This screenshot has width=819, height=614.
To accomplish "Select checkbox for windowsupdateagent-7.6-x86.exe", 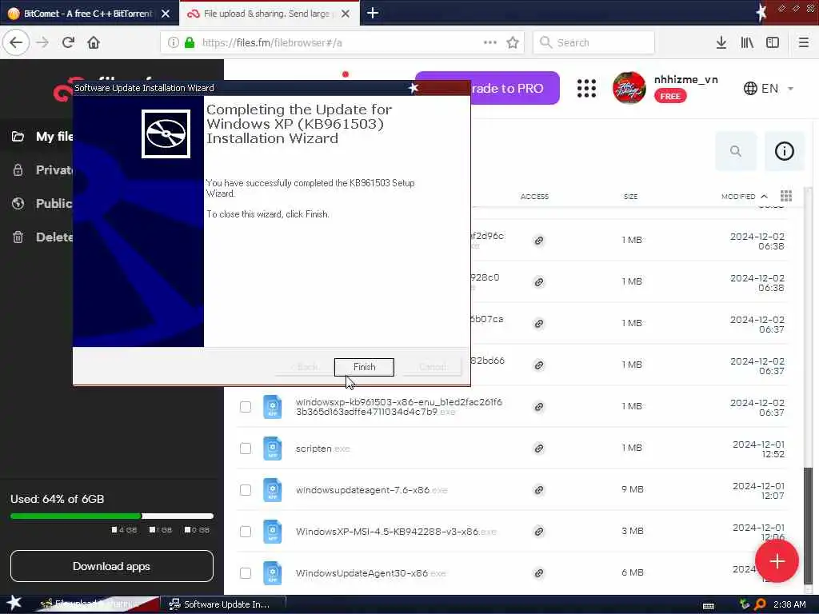I will click(x=246, y=490).
